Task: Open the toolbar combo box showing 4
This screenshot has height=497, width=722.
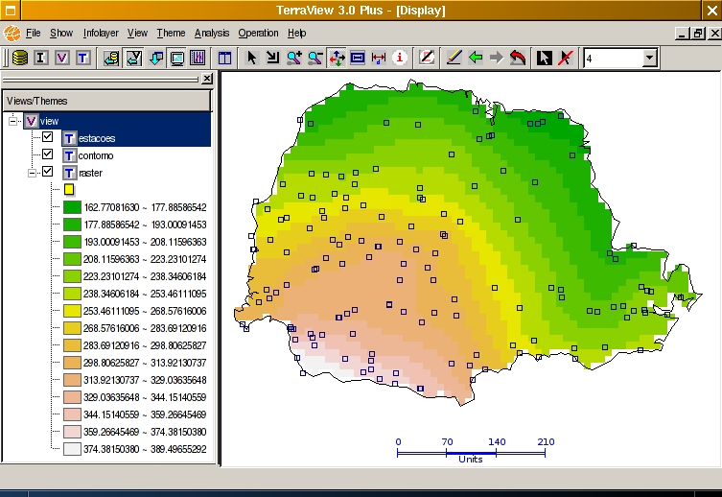Action: tap(650, 59)
